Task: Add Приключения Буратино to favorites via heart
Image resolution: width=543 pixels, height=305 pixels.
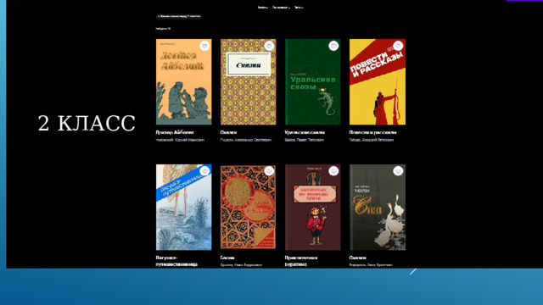Action: tap(333, 171)
